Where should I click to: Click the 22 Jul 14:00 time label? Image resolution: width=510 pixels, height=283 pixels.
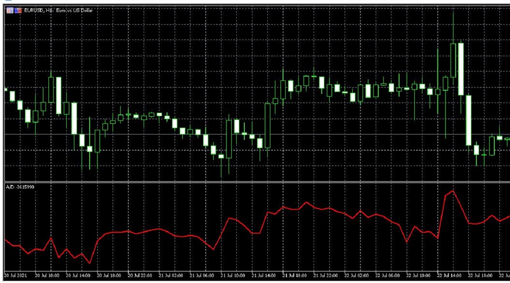450,276
